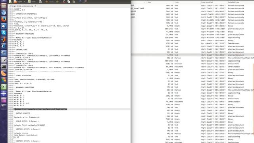Click the '** STEP: pretension' comment line

22,75
